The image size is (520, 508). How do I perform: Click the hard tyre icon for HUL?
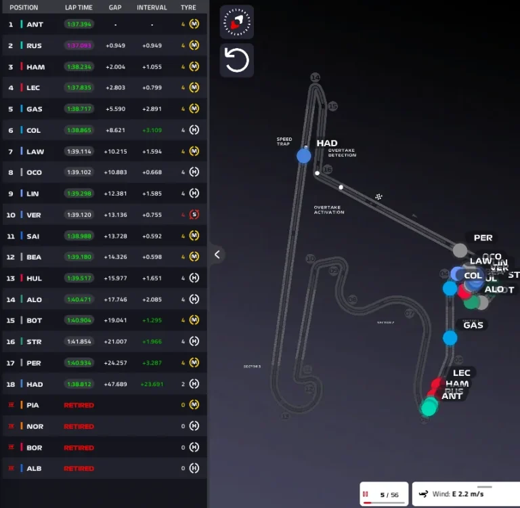194,278
